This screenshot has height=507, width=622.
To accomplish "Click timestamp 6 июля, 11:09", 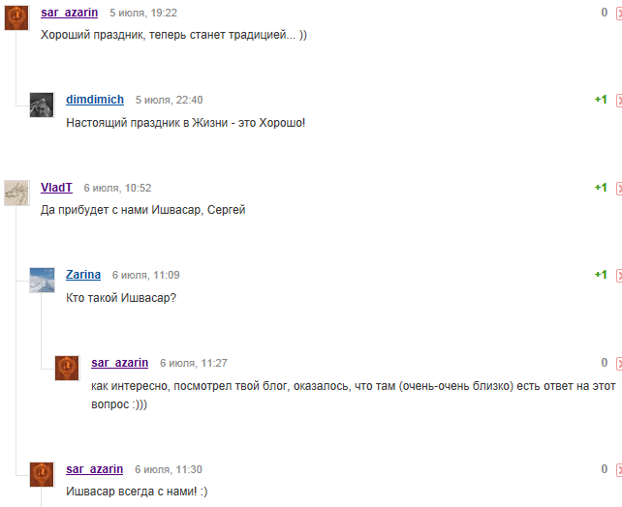I will (x=146, y=275).
